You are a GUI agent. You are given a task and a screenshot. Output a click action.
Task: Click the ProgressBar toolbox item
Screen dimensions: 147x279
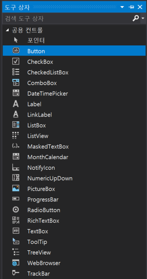point(74,199)
